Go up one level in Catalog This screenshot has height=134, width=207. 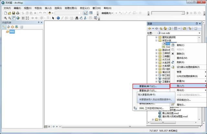coord(161,28)
